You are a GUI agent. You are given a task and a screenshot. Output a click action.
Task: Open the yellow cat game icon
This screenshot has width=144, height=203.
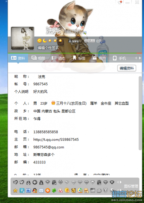[x=74, y=190]
